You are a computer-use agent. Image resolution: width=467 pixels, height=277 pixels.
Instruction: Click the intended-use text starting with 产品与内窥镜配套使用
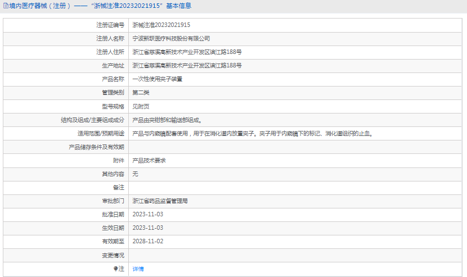253,134
